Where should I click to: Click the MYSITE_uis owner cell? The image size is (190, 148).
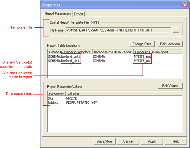[x=142, y=61]
